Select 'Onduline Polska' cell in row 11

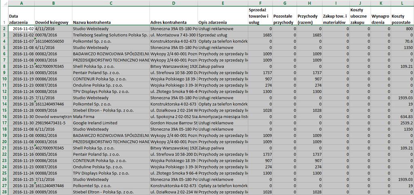coord(111,85)
